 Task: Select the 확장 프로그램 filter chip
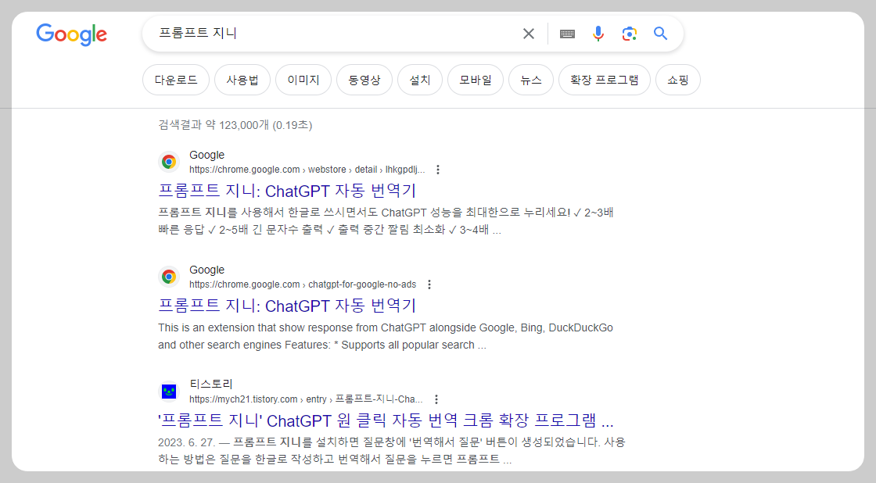click(605, 80)
